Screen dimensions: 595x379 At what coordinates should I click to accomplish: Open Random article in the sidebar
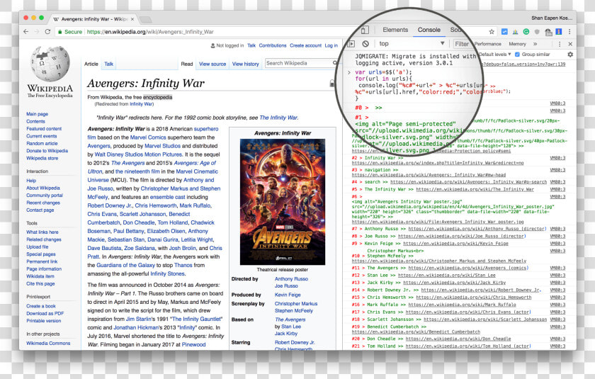point(42,143)
